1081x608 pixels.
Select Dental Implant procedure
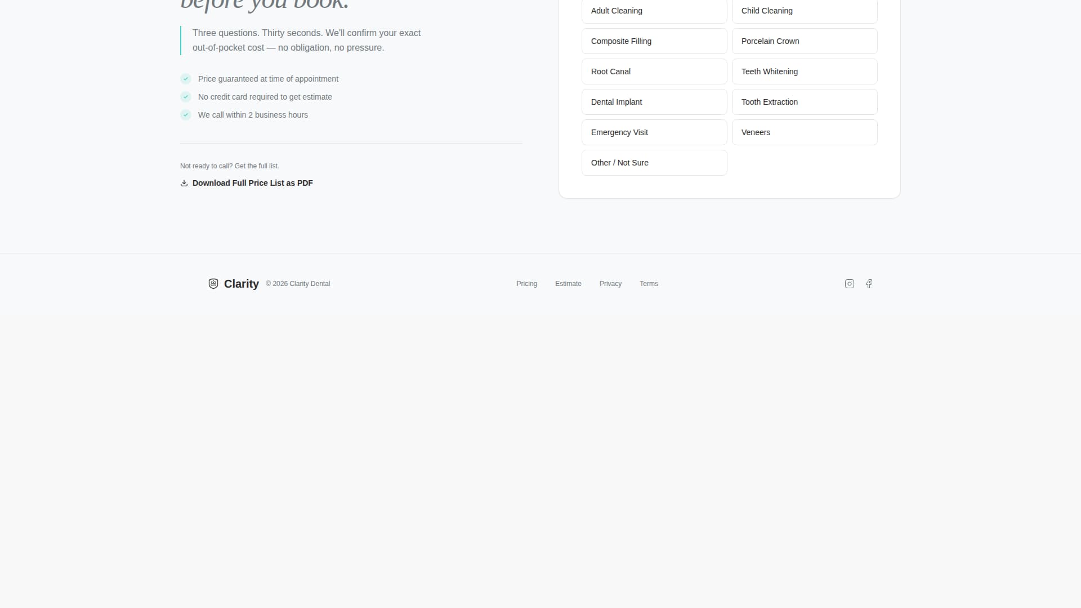[654, 102]
